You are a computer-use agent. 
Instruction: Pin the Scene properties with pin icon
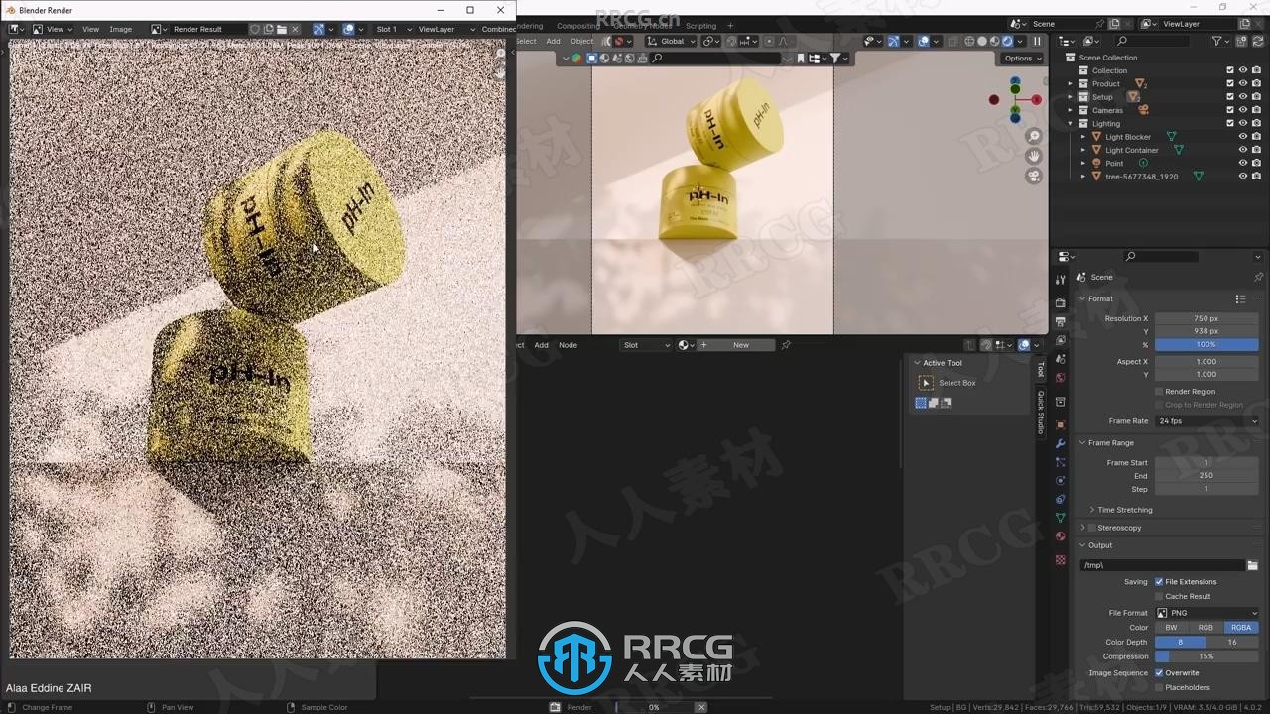pyautogui.click(x=1258, y=277)
